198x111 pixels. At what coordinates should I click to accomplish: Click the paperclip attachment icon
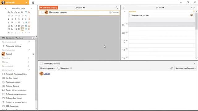pos(171,68)
